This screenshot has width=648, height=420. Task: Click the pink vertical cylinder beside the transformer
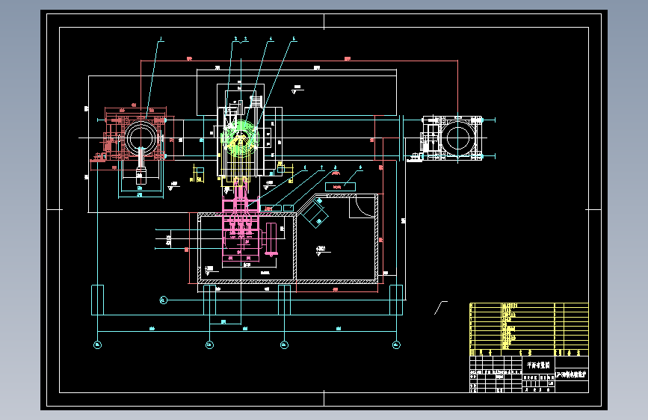[x=271, y=239]
